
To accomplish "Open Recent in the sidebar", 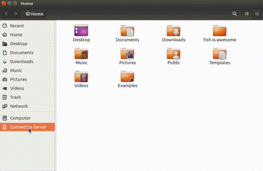I will pos(27,26).
